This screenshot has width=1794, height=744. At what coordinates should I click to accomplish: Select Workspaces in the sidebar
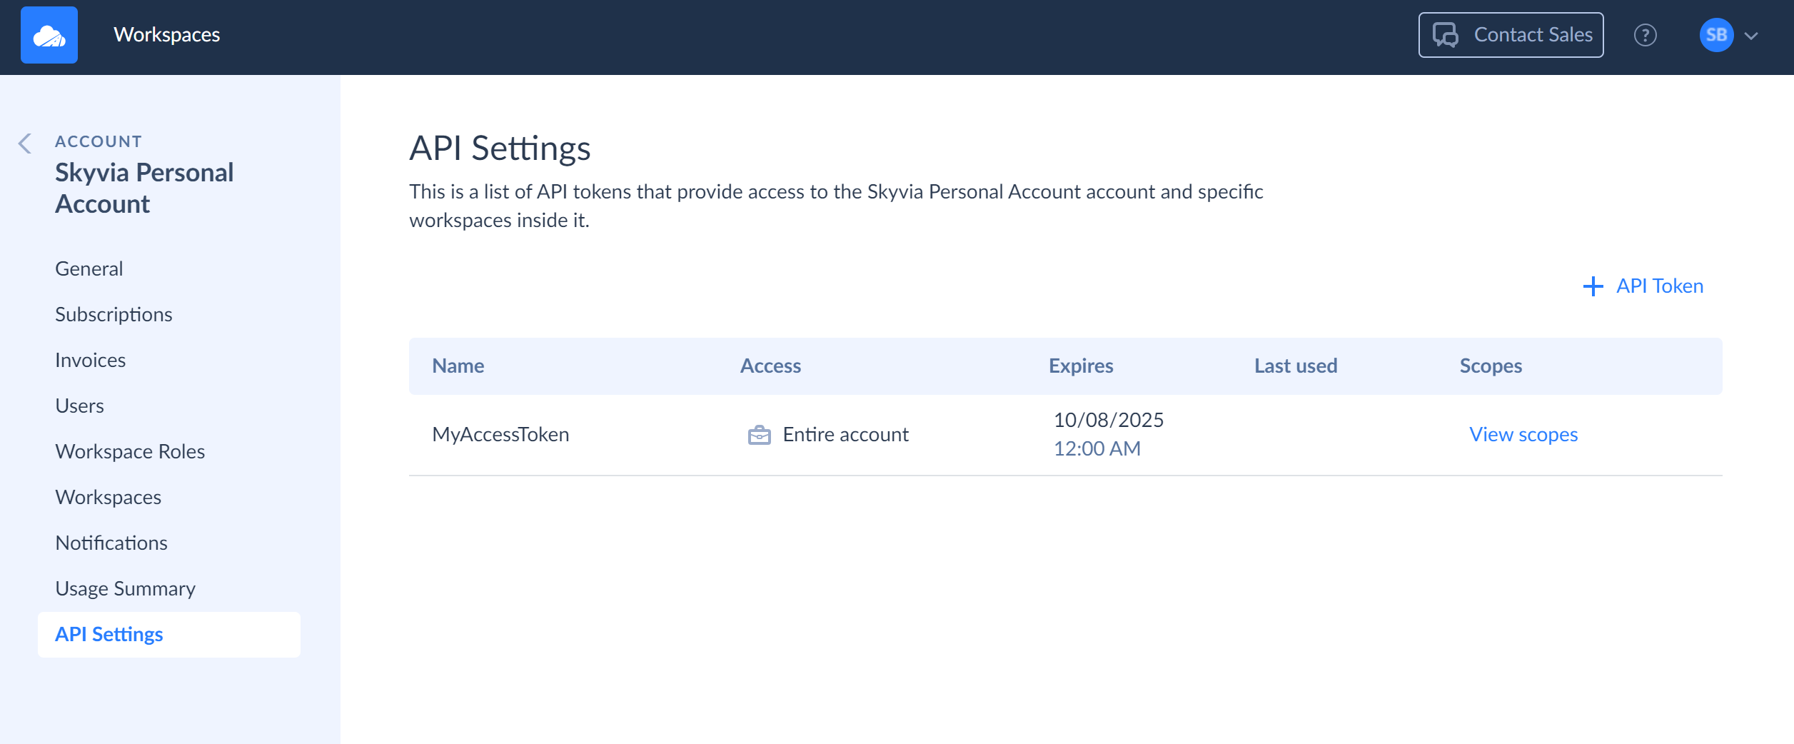[x=109, y=497]
